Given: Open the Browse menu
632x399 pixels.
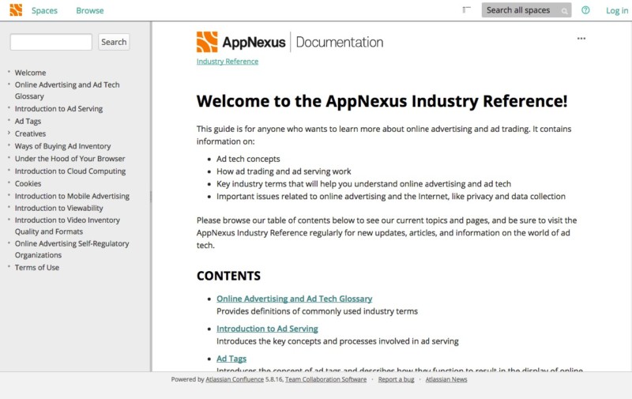Looking at the screenshot, I should coord(89,10).
